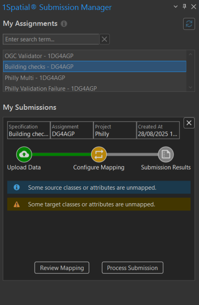Screen dimensions: 199x305
Task: Choose the Philly Multi - 1DG4AGP assignment
Action: (95, 78)
